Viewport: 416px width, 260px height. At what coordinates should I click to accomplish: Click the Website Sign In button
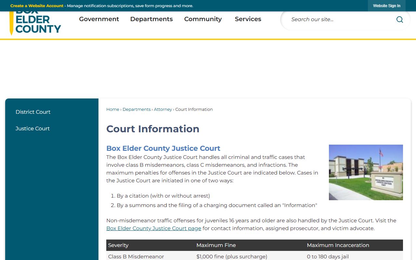tap(387, 6)
